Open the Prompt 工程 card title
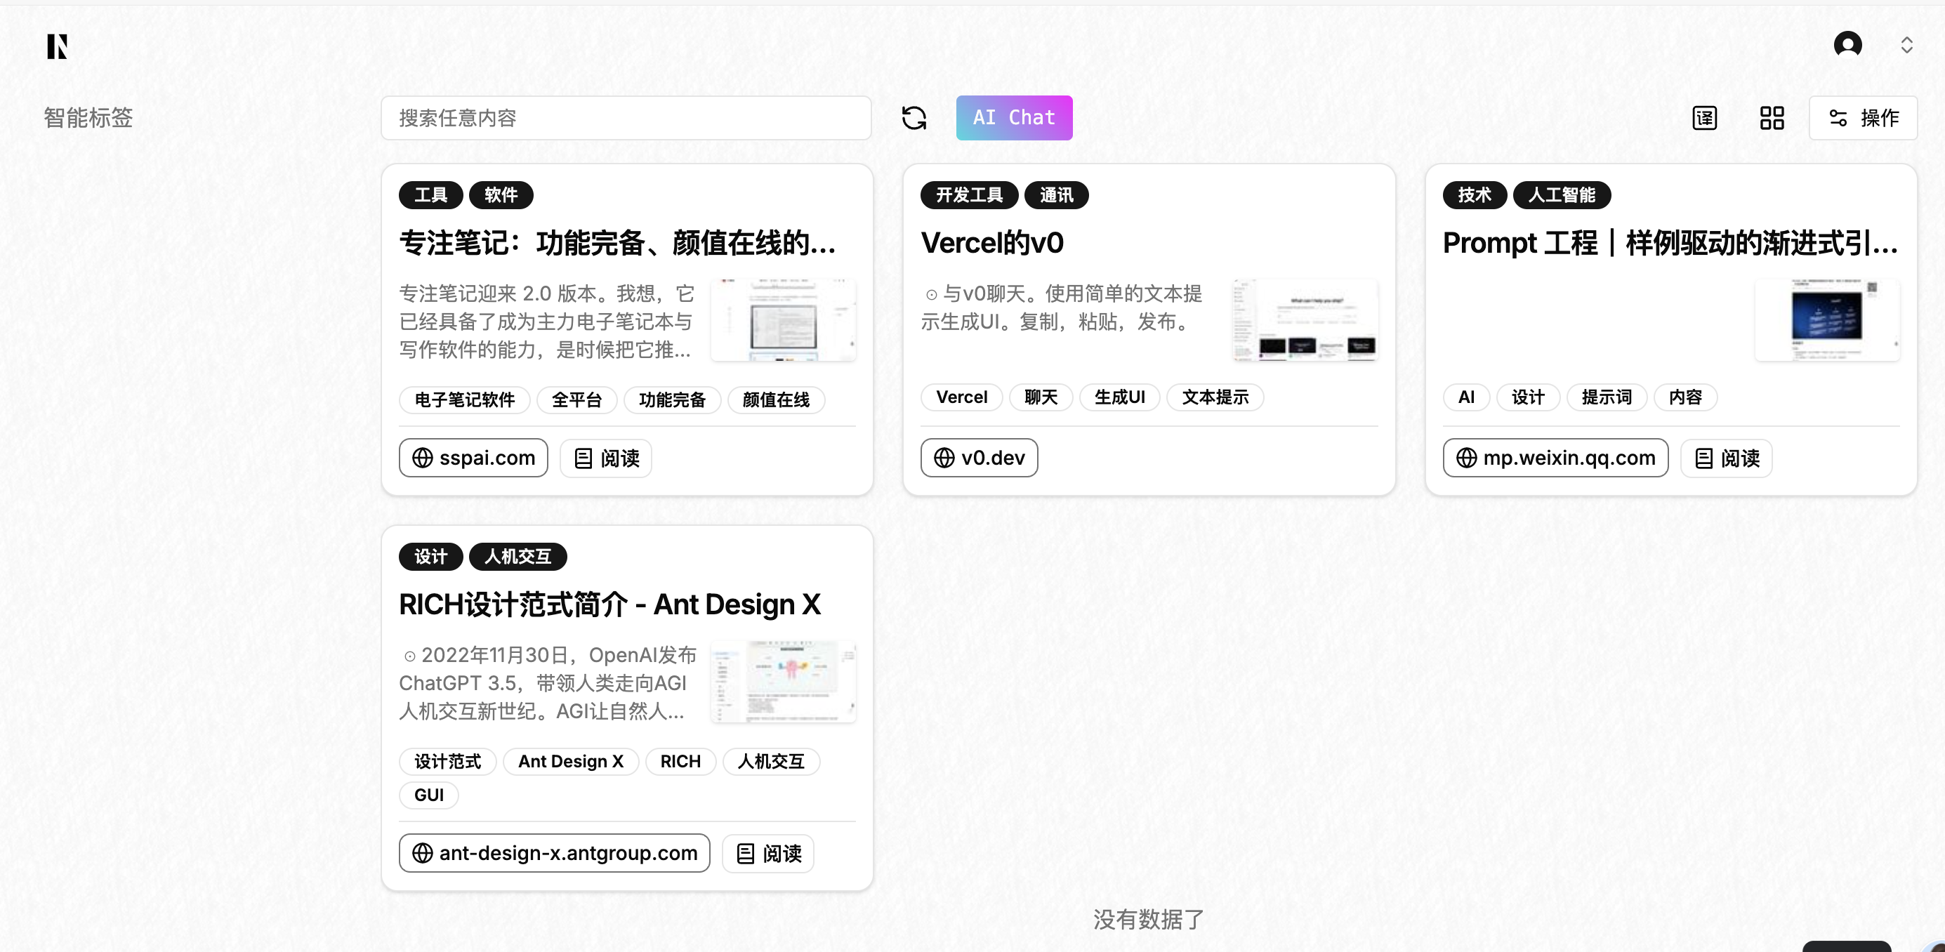The width and height of the screenshot is (1945, 952). coord(1670,243)
